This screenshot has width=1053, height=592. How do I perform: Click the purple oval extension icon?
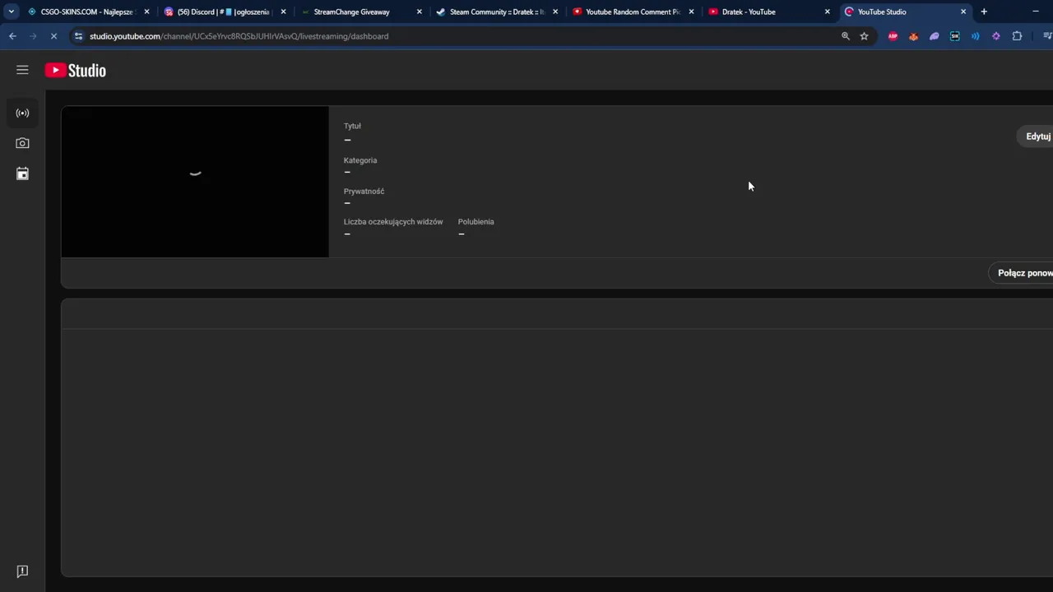point(934,36)
